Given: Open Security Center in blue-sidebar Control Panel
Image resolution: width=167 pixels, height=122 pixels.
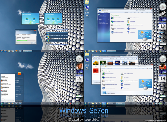Looking at the screenshot, I should [131, 32].
